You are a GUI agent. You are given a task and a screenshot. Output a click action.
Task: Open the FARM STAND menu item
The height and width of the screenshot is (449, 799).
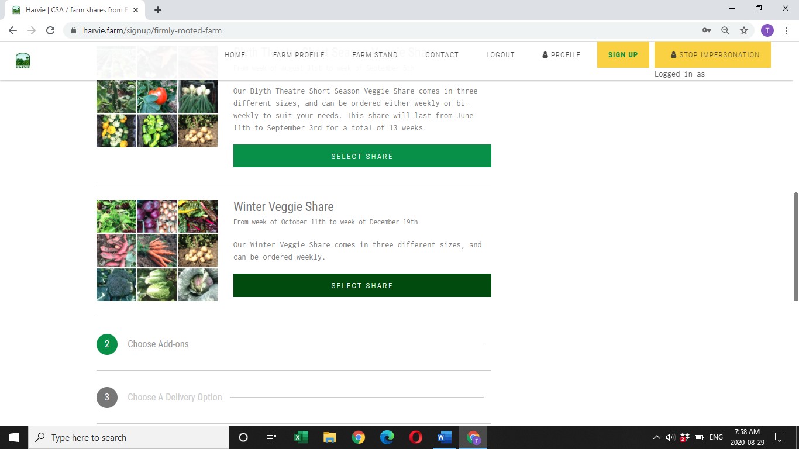(x=375, y=54)
